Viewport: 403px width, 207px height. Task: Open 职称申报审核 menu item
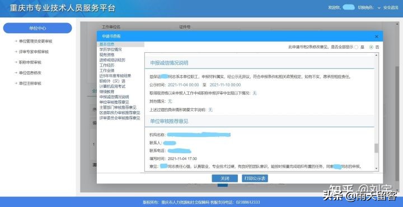pos(30,62)
